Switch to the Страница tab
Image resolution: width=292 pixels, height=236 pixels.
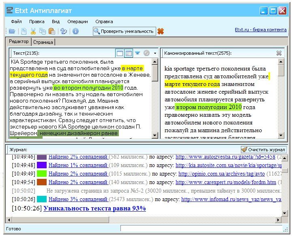click(43, 42)
